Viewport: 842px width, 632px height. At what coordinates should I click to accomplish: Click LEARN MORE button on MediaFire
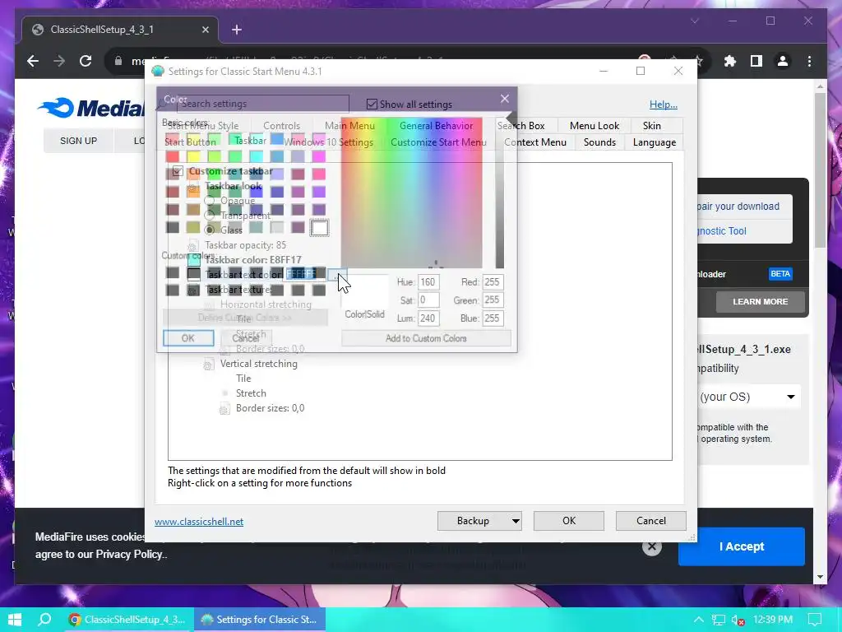(x=760, y=302)
